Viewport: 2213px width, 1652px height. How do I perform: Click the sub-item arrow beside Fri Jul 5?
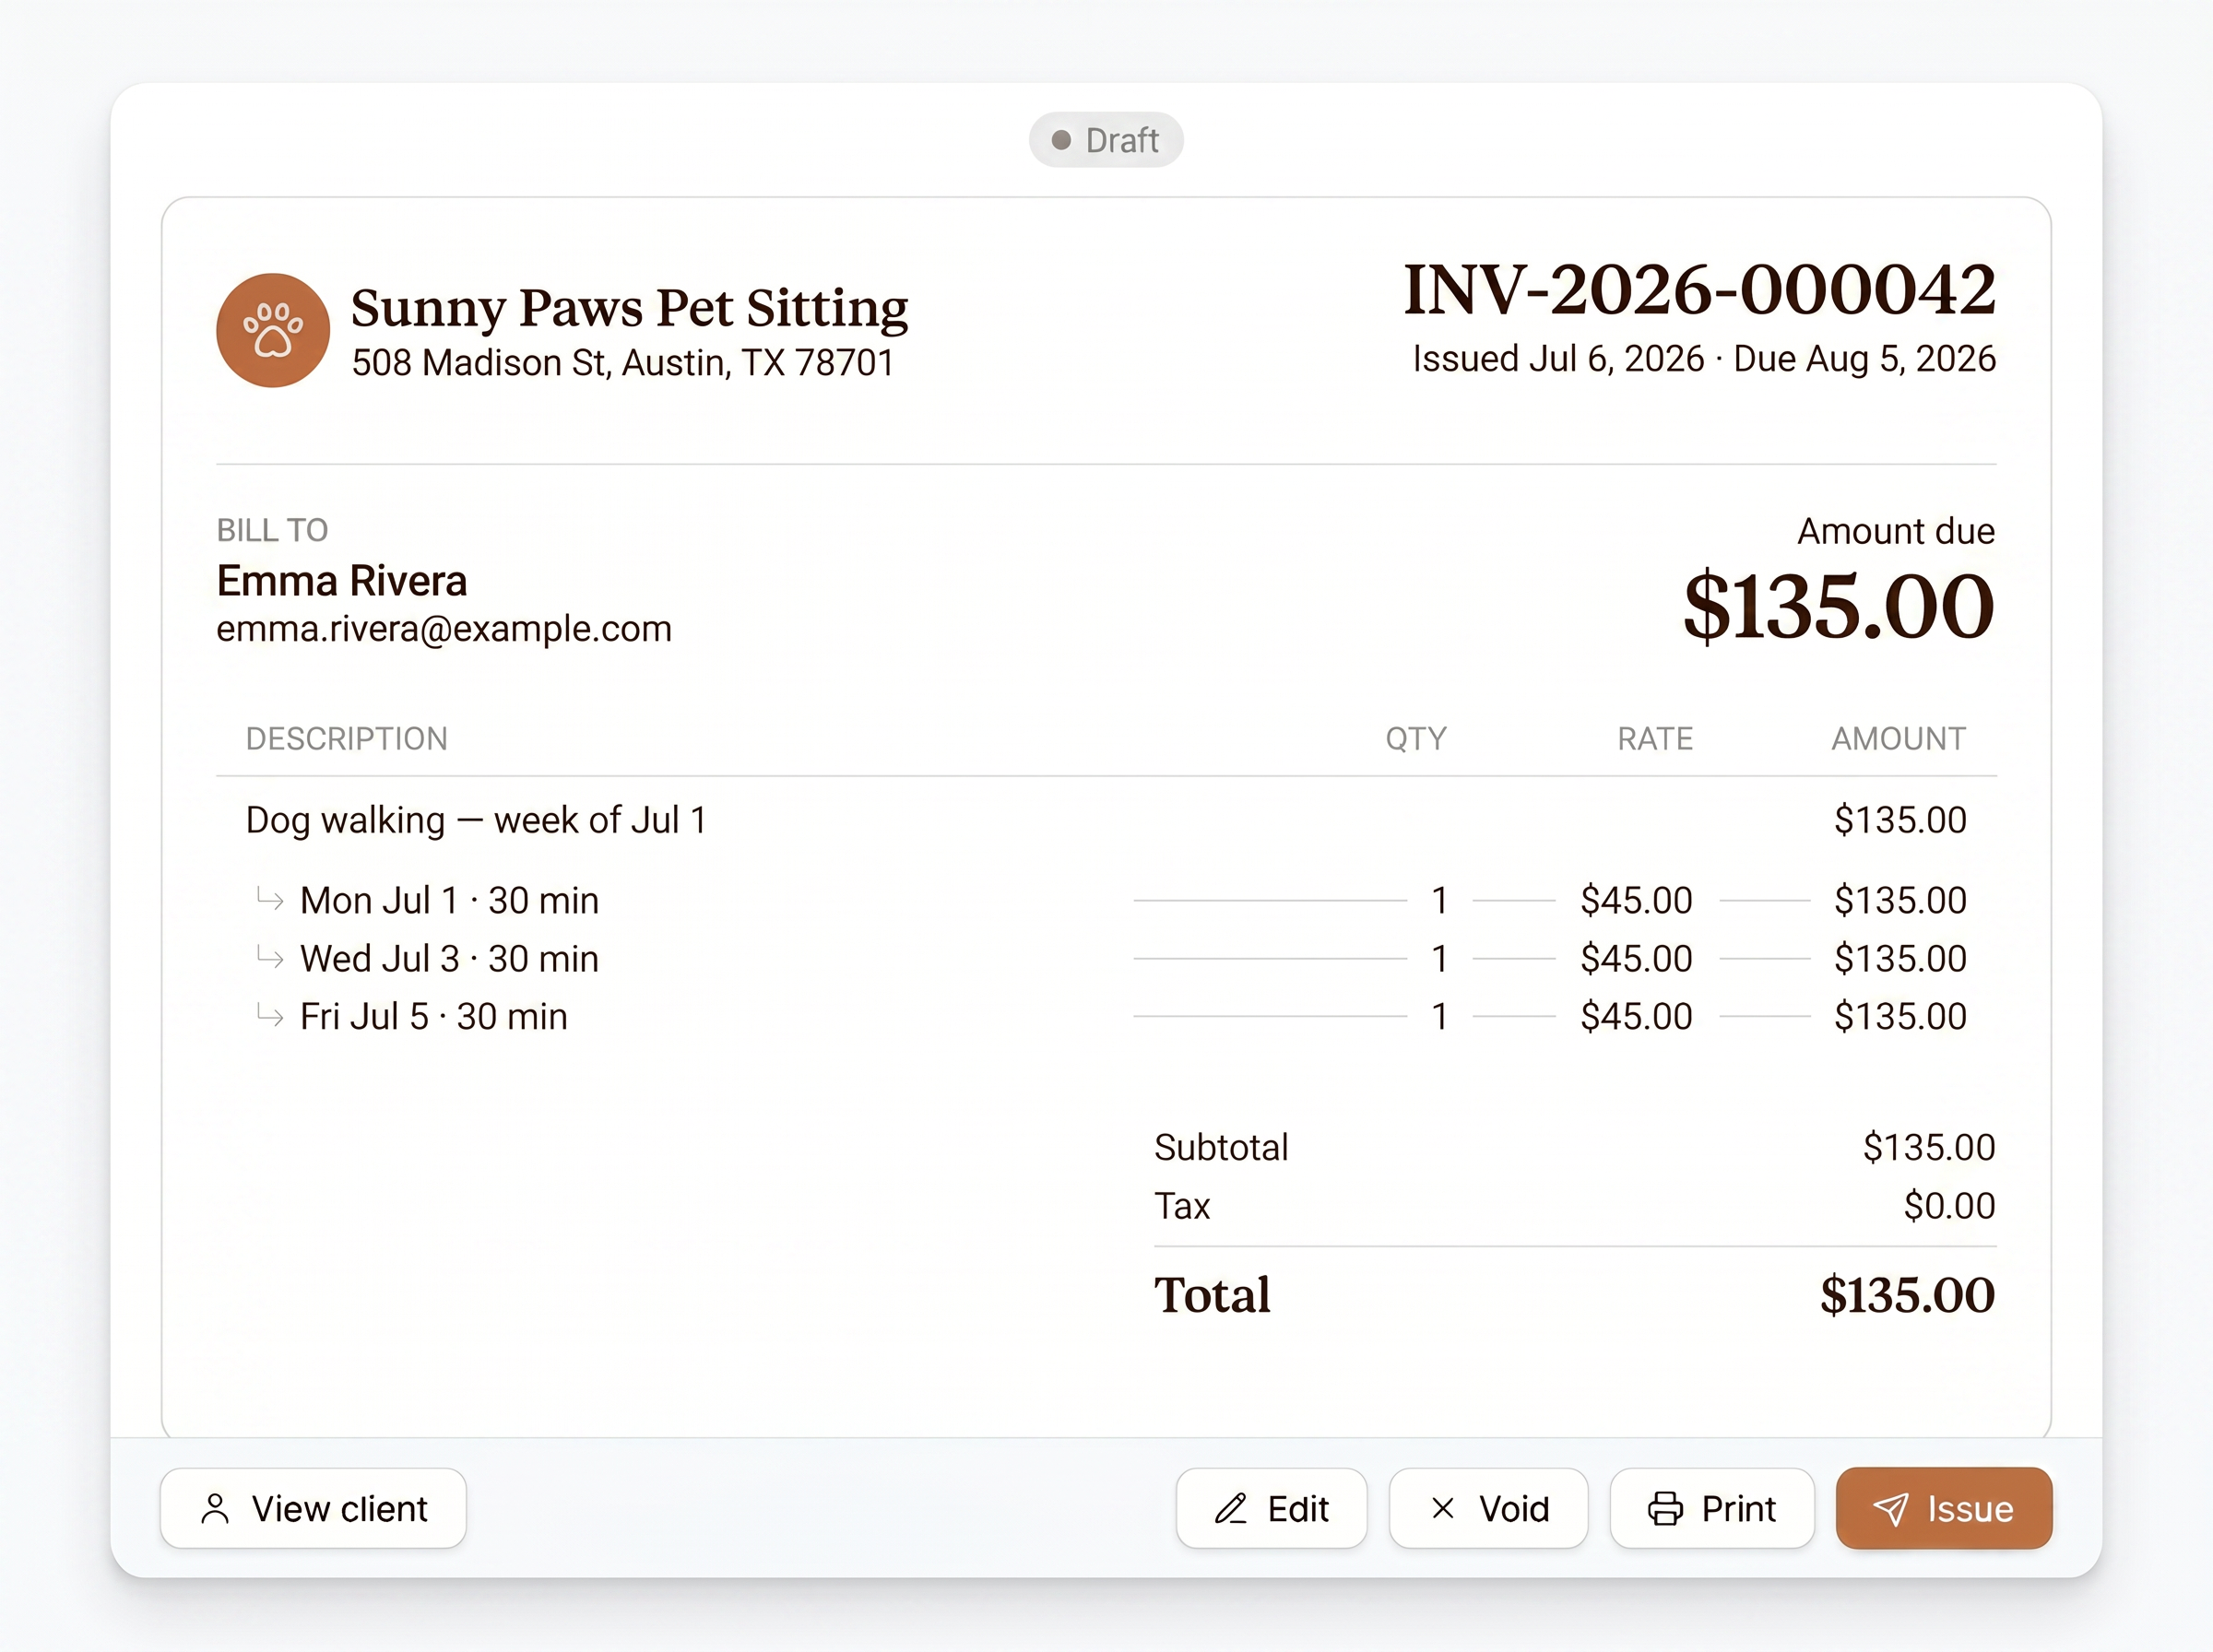pos(270,1014)
